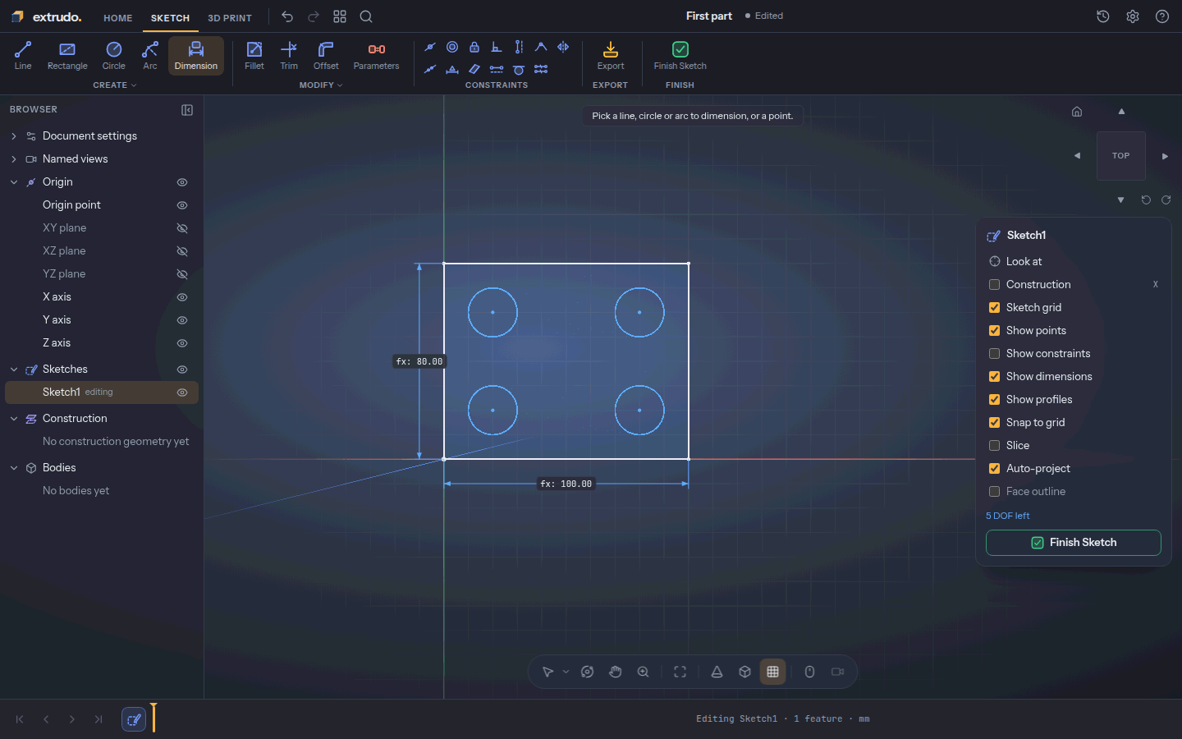Apply the concentric constraint
1182x739 pixels.
click(x=452, y=47)
